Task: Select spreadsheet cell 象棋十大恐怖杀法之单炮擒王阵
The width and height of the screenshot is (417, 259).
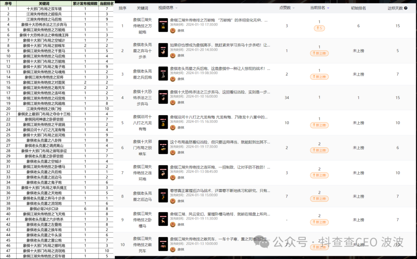Action: [x=44, y=35]
